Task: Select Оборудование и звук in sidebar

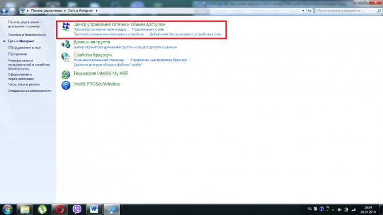Action: [25, 47]
